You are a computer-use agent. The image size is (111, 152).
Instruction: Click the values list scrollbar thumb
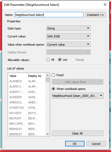[47, 80]
